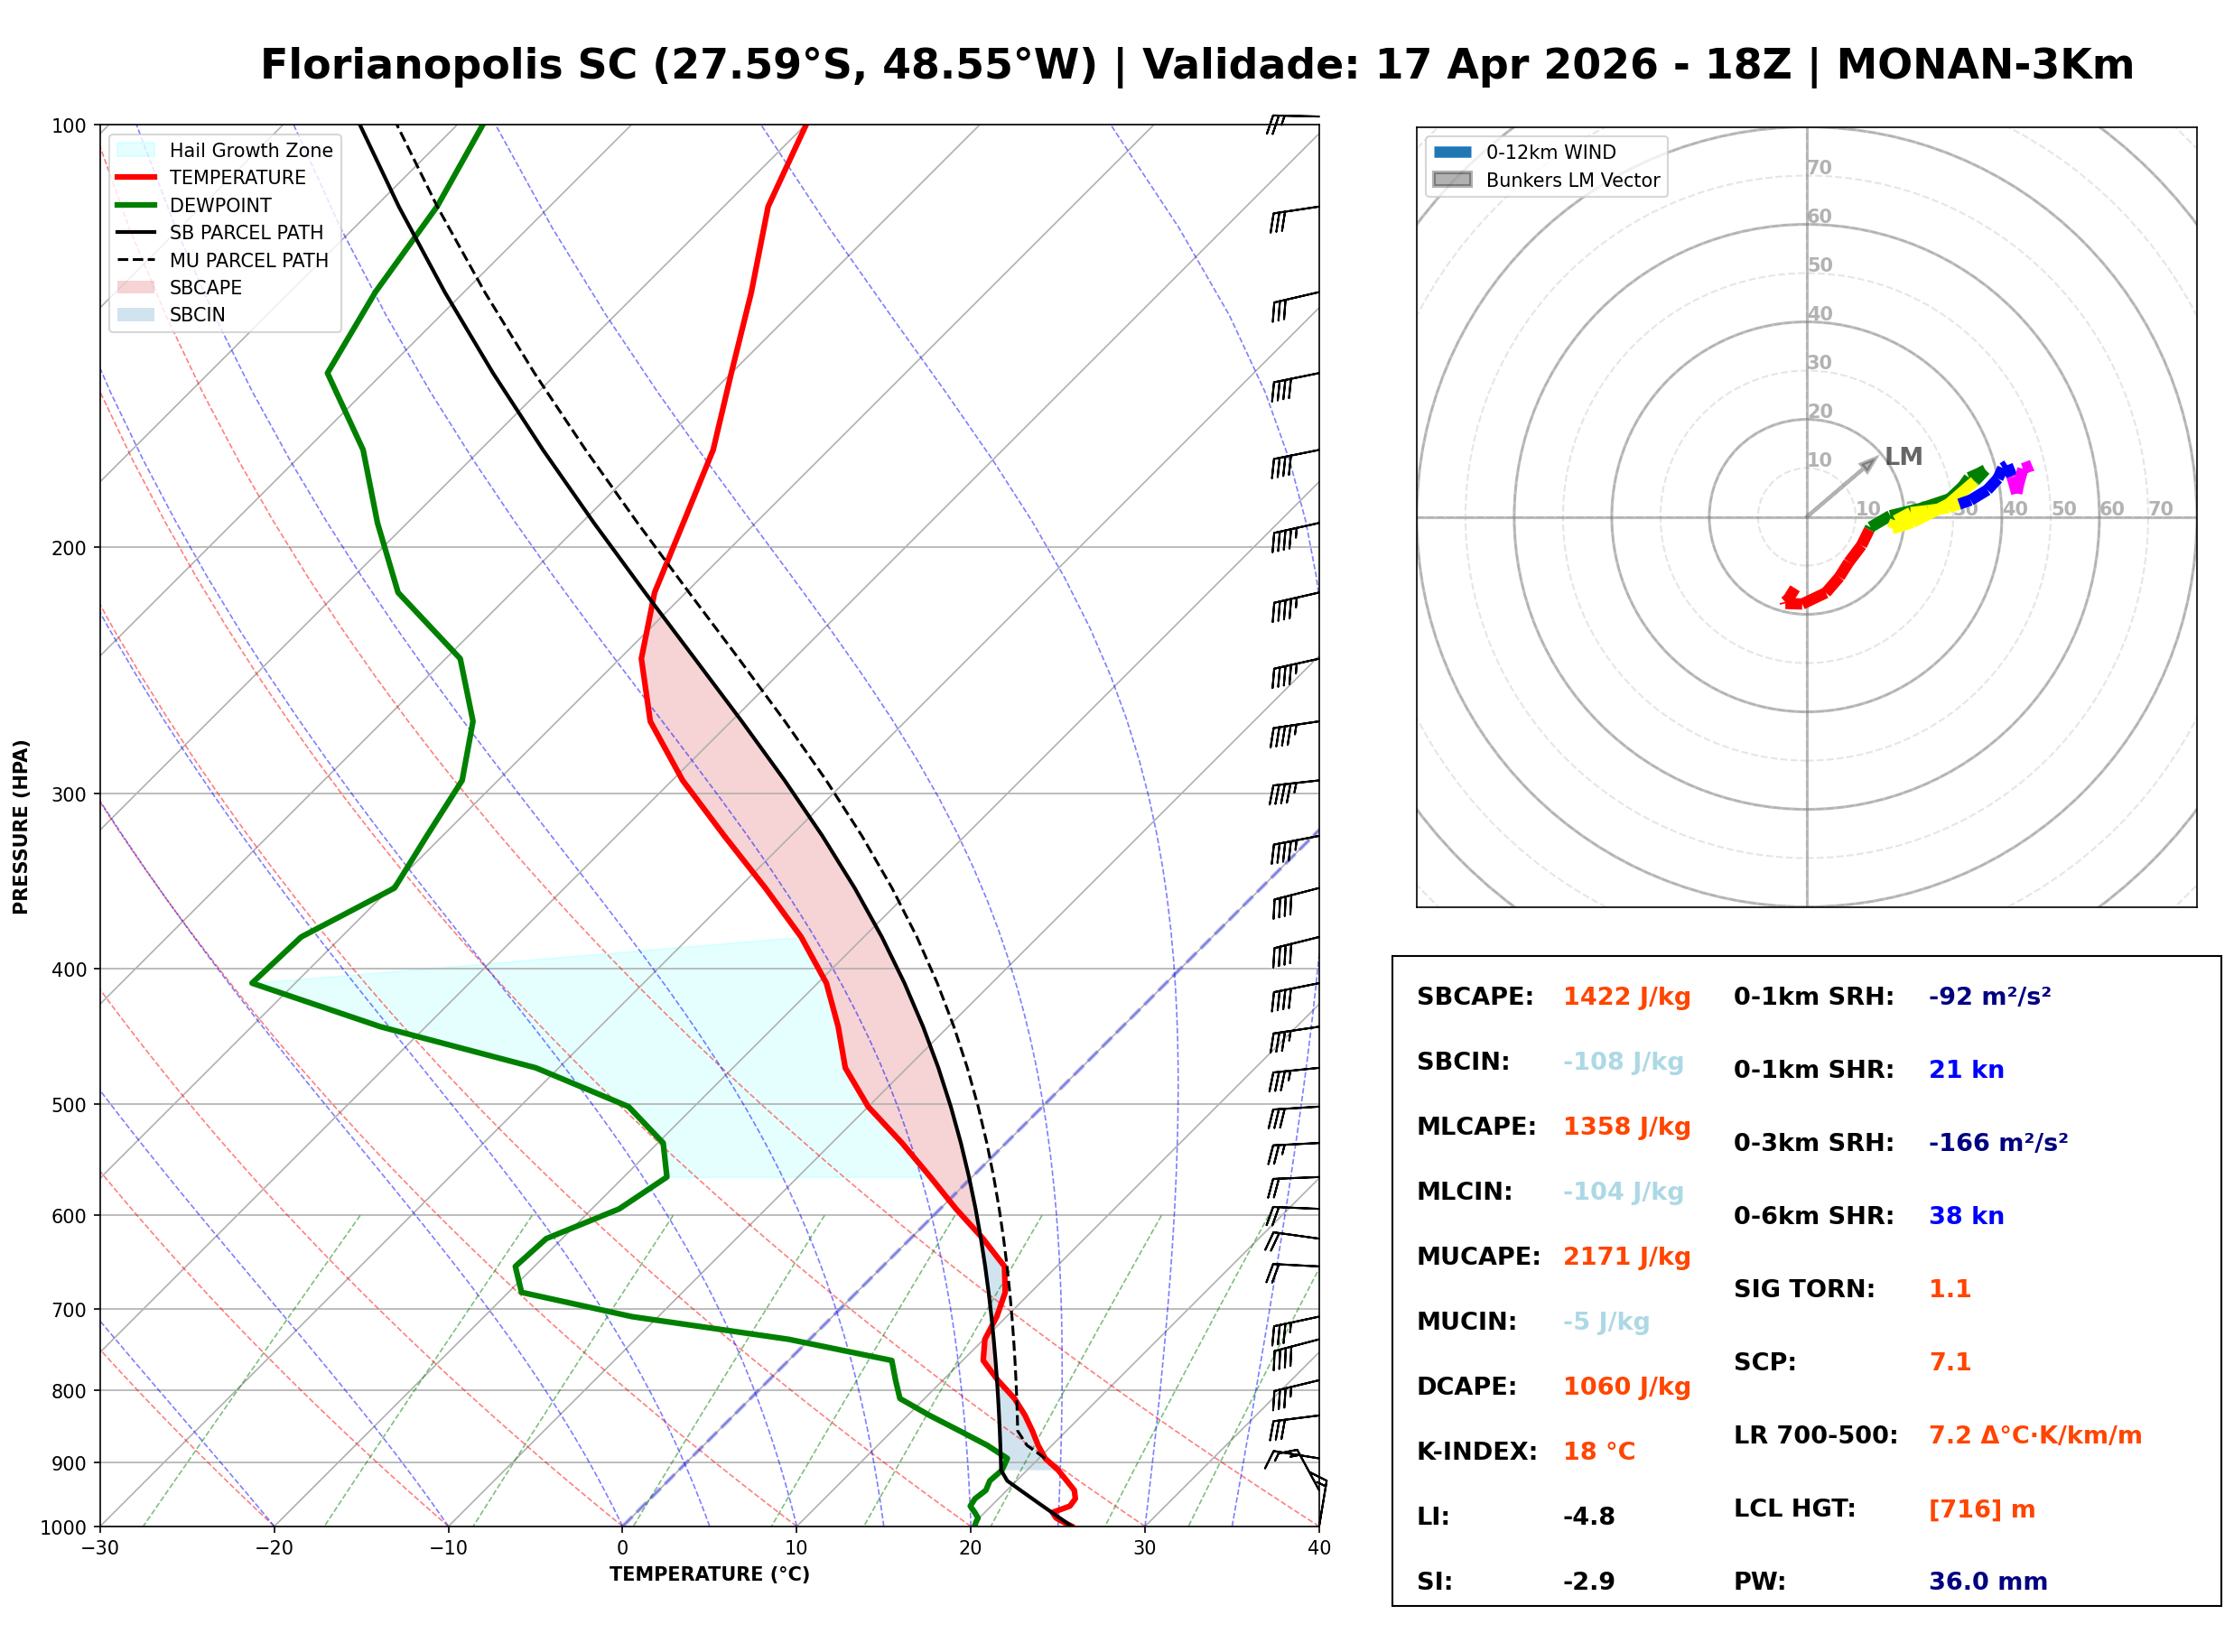Click the MUCAPE value 2171 J/kg

[x=1627, y=1257]
